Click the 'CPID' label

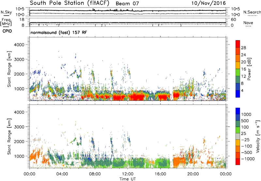tap(7, 31)
